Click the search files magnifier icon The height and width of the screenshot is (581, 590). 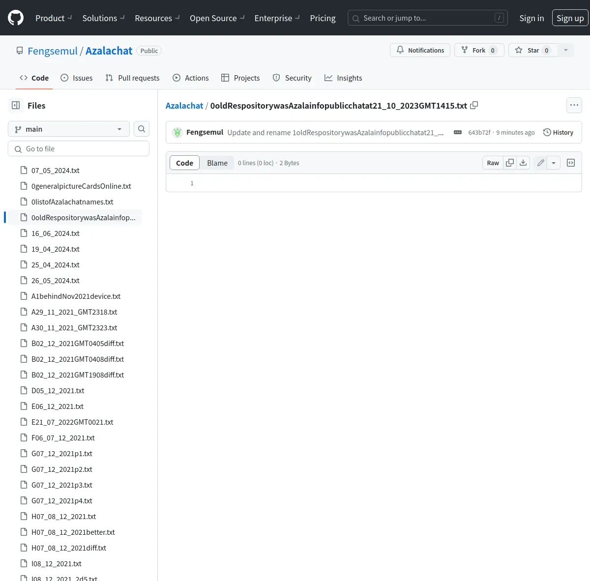142,129
